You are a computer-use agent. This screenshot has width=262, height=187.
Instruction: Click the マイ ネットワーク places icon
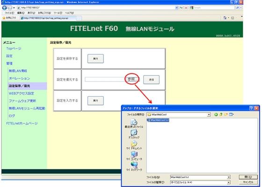(x=134, y=166)
